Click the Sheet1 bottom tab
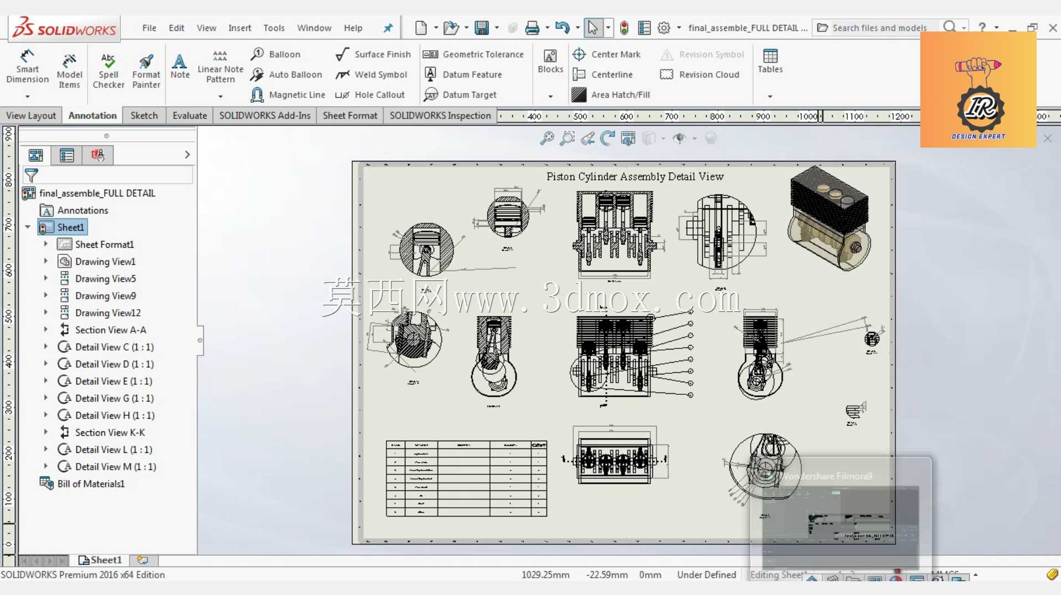This screenshot has height=595, width=1061. pos(100,560)
